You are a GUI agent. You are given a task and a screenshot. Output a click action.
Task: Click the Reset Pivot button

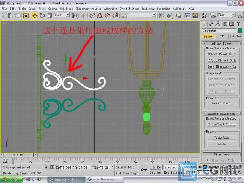tap(221, 103)
